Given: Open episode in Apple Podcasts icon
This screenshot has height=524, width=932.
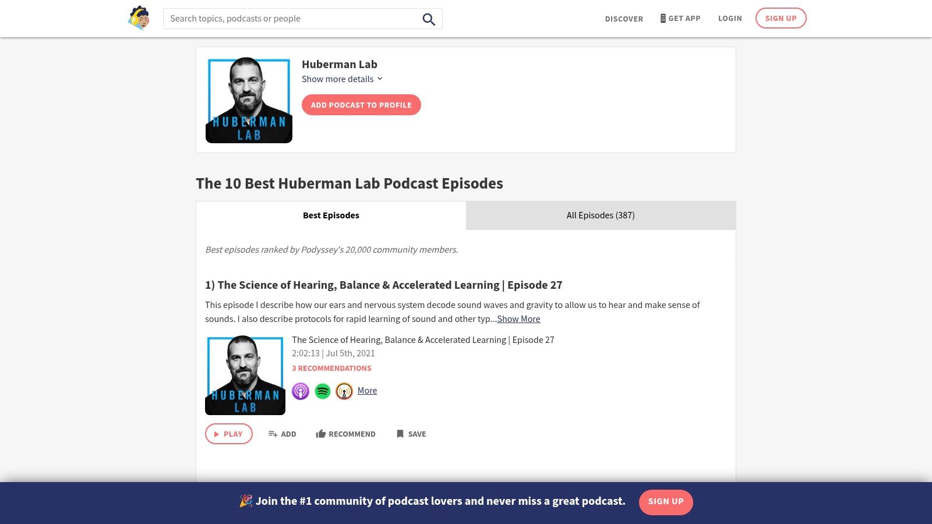Looking at the screenshot, I should click(301, 391).
